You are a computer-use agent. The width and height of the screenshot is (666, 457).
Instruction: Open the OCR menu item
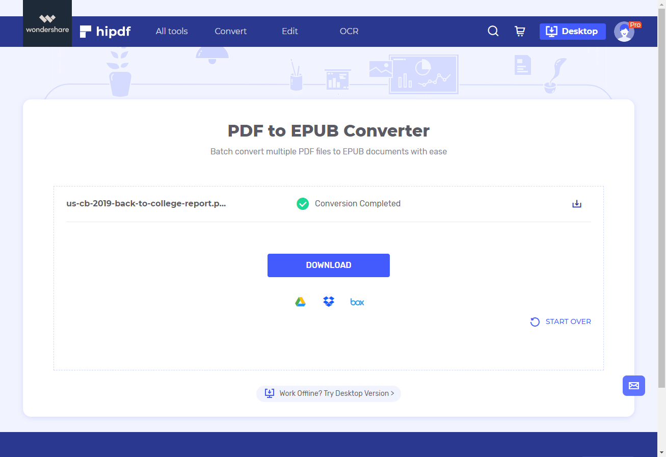tap(349, 31)
